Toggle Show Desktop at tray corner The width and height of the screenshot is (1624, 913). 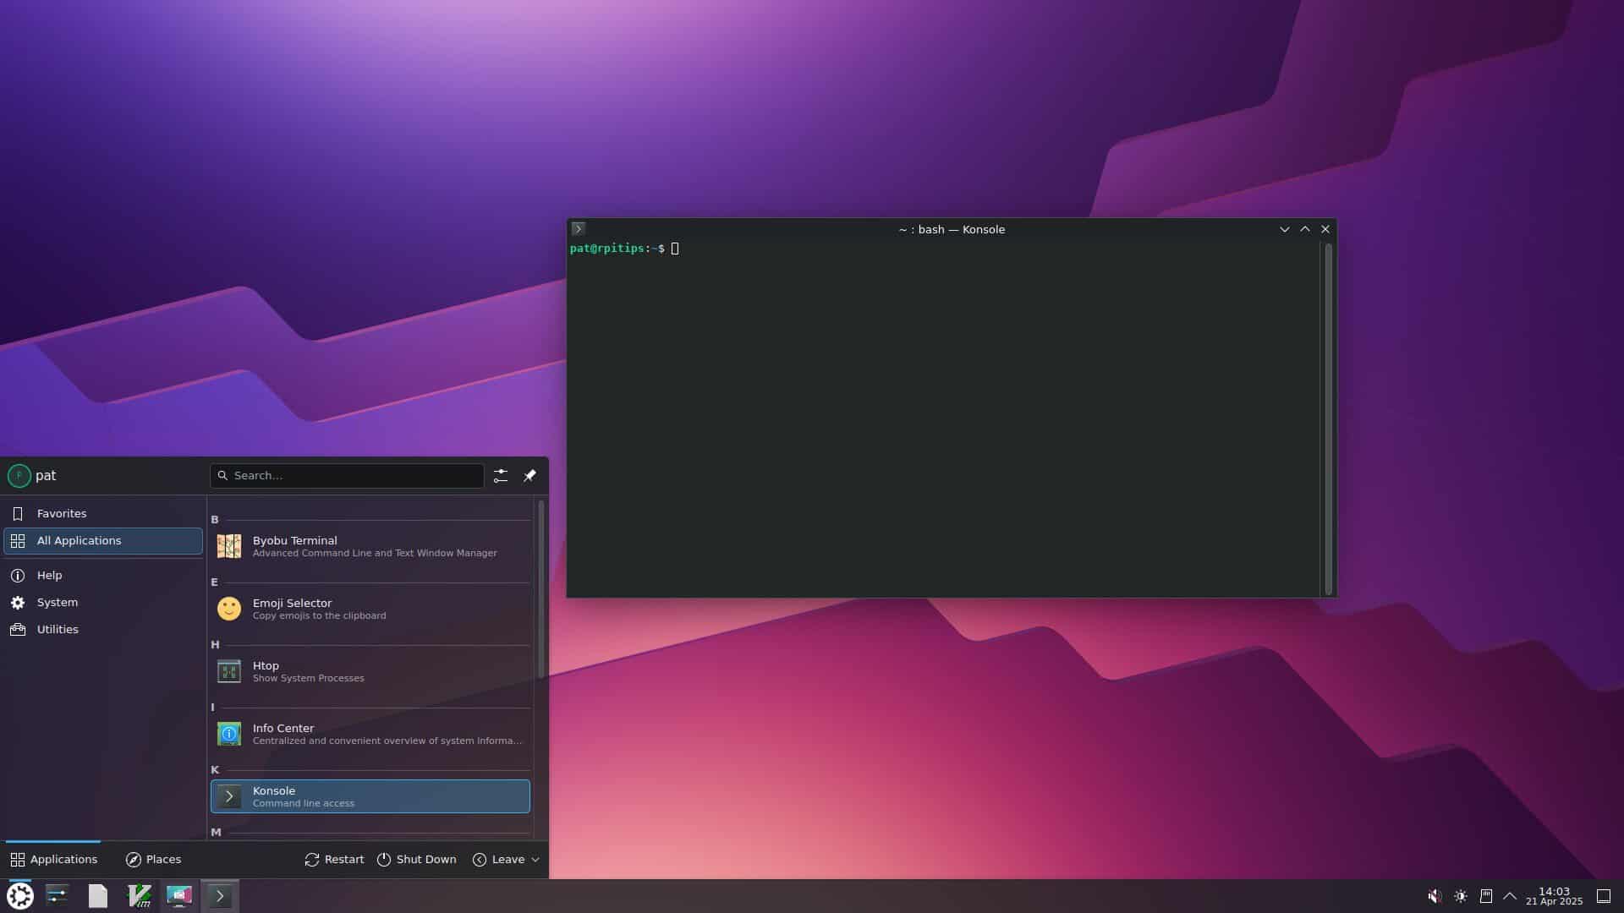(1605, 895)
